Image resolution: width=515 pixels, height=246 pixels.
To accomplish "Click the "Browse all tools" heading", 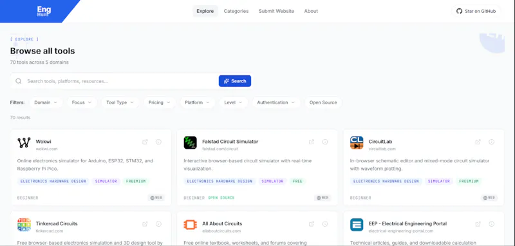I will click(42, 51).
